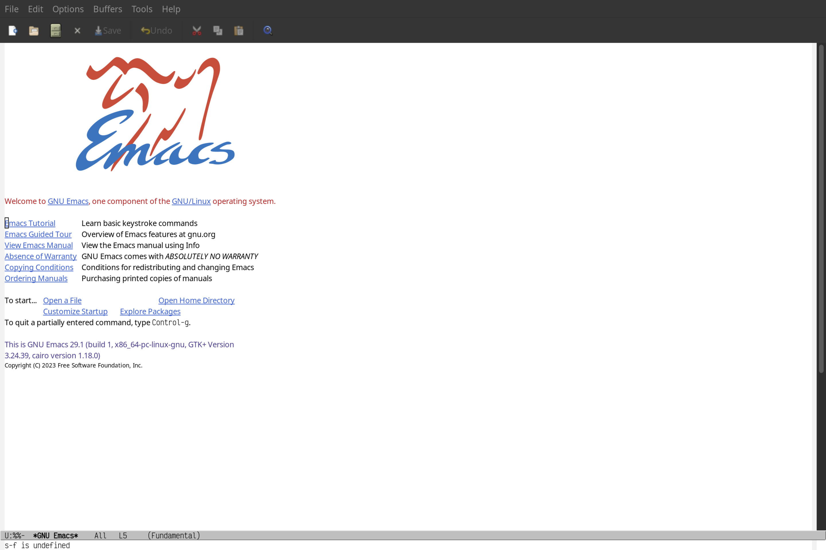Click the Explore Packages link
This screenshot has height=550, width=826.
tap(150, 311)
